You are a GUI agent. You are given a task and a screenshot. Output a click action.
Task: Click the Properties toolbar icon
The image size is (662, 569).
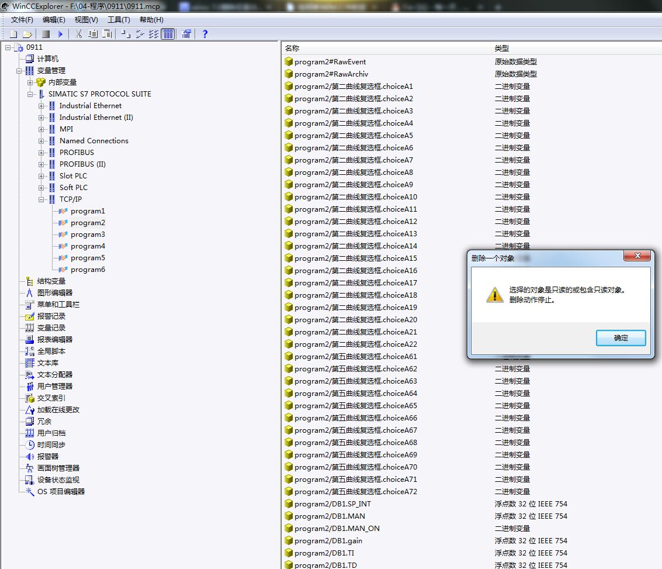186,35
